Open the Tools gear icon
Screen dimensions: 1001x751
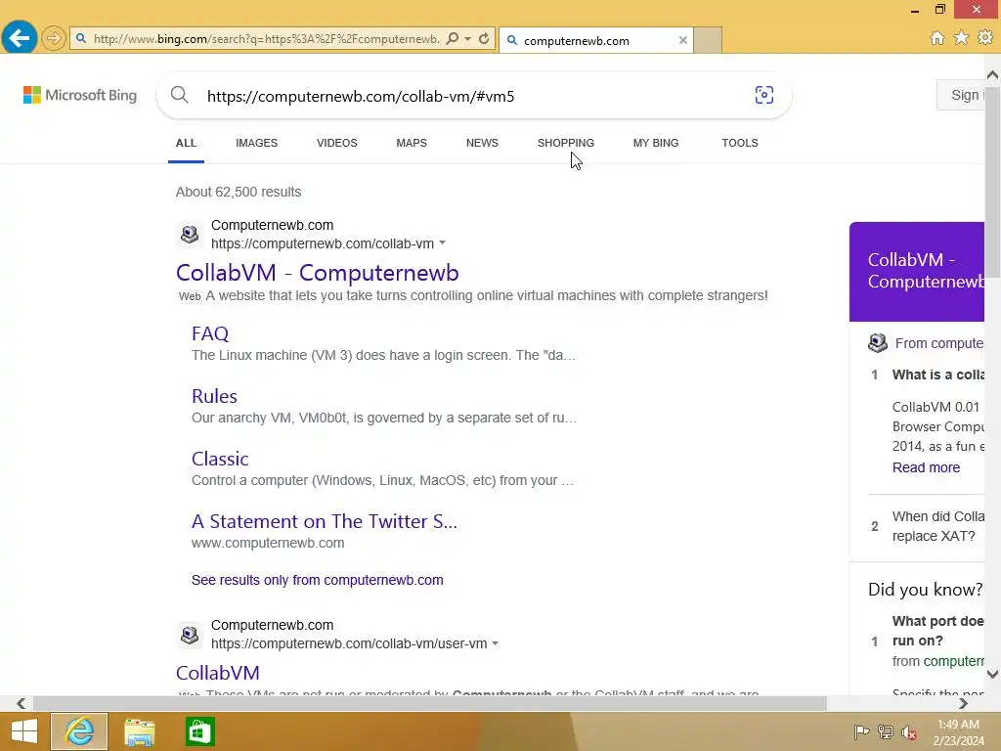click(985, 38)
